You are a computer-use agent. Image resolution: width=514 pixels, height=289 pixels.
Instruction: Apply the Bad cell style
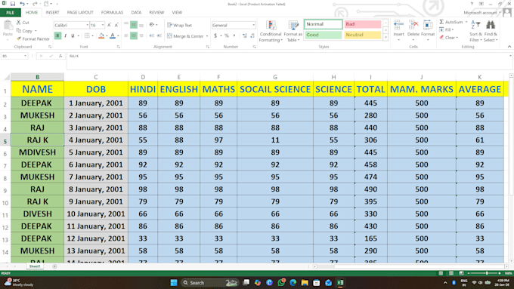(x=363, y=24)
